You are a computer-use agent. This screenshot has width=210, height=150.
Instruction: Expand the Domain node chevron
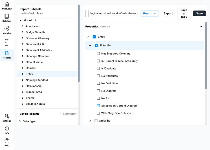[23, 68]
